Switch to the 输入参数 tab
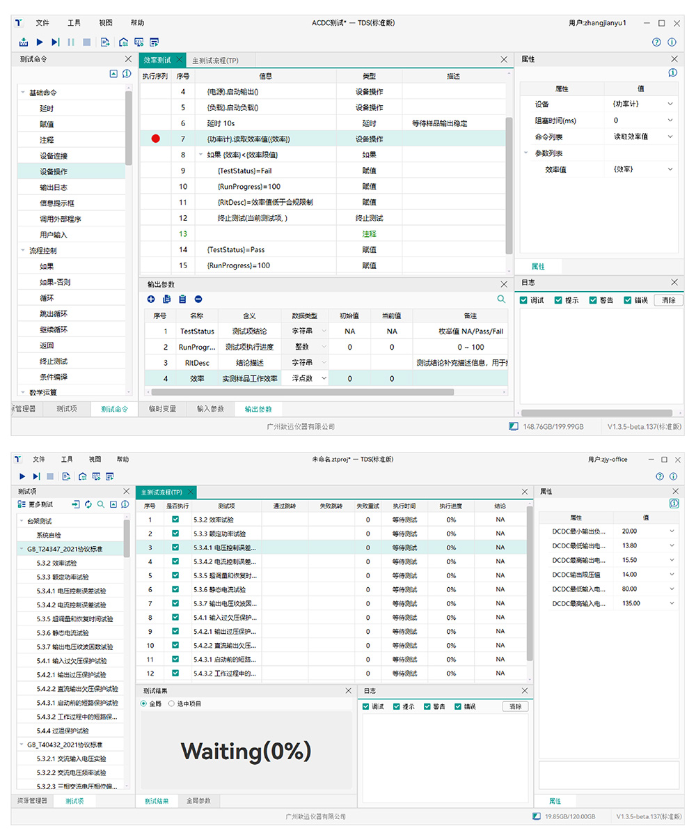The width and height of the screenshot is (696, 840). pos(210,409)
